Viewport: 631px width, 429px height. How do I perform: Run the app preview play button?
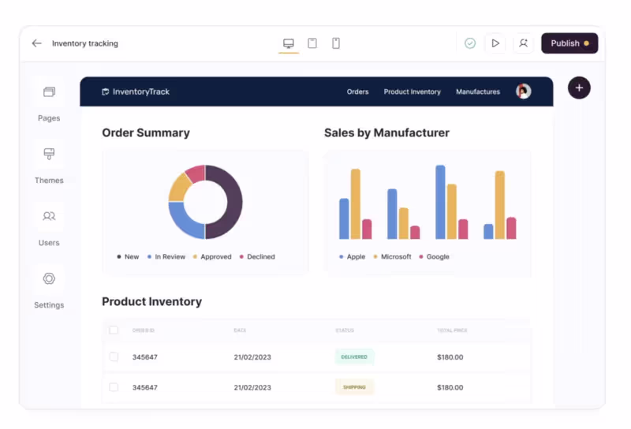tap(495, 43)
